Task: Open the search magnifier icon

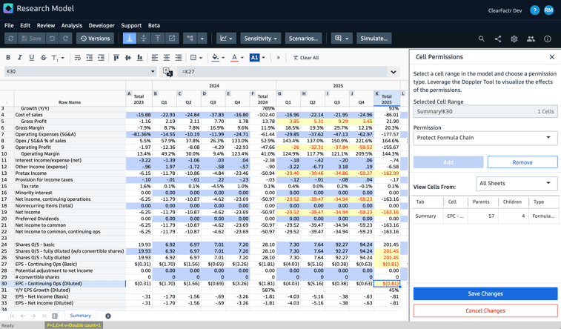Action: [482, 39]
